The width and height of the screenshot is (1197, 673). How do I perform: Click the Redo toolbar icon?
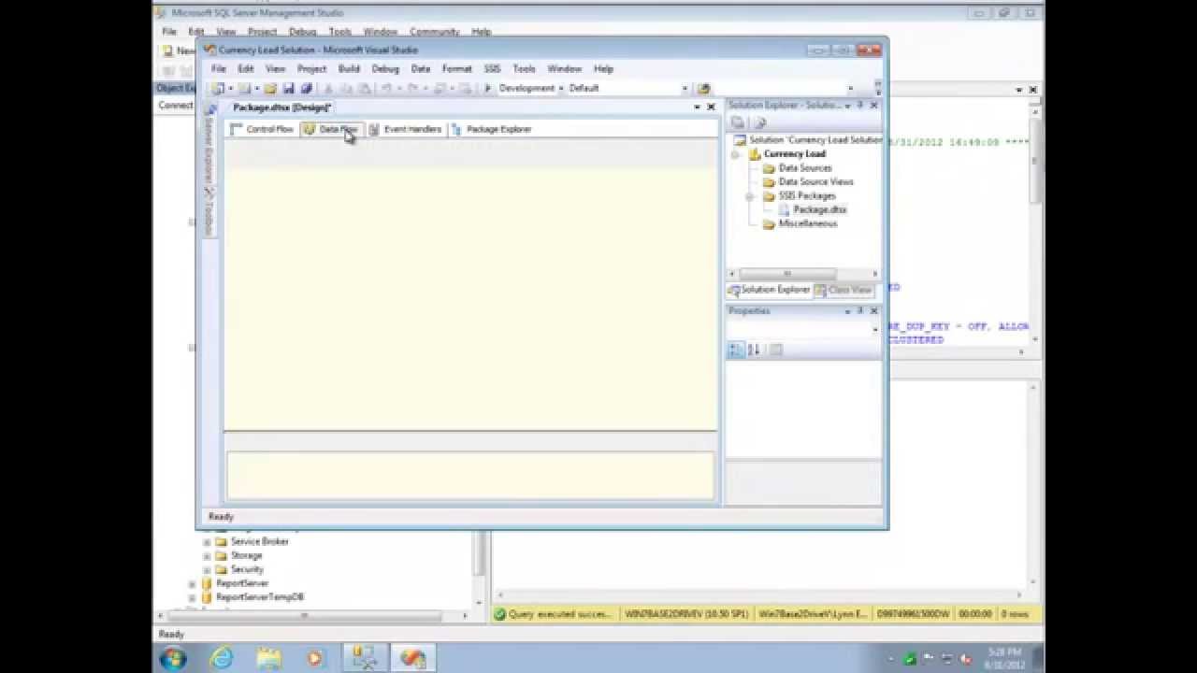pos(412,89)
